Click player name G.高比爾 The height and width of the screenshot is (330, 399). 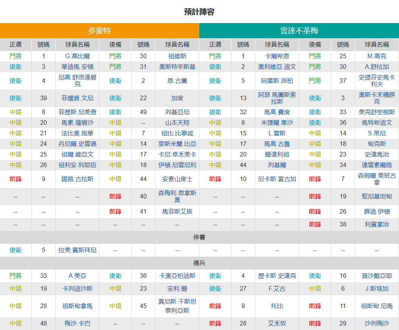(x=78, y=56)
